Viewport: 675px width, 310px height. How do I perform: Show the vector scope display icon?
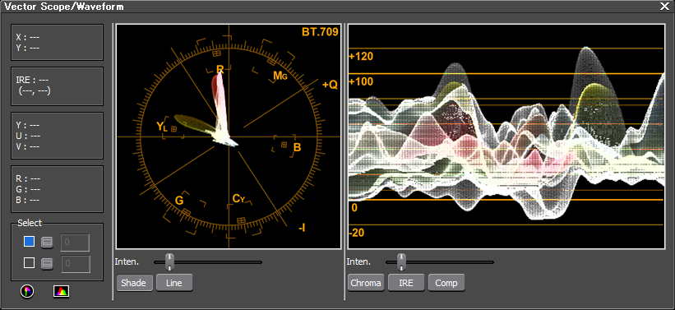point(27,291)
